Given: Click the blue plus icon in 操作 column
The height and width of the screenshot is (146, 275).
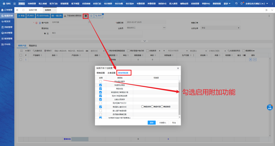Looking at the screenshot, I should (x=251, y=59).
